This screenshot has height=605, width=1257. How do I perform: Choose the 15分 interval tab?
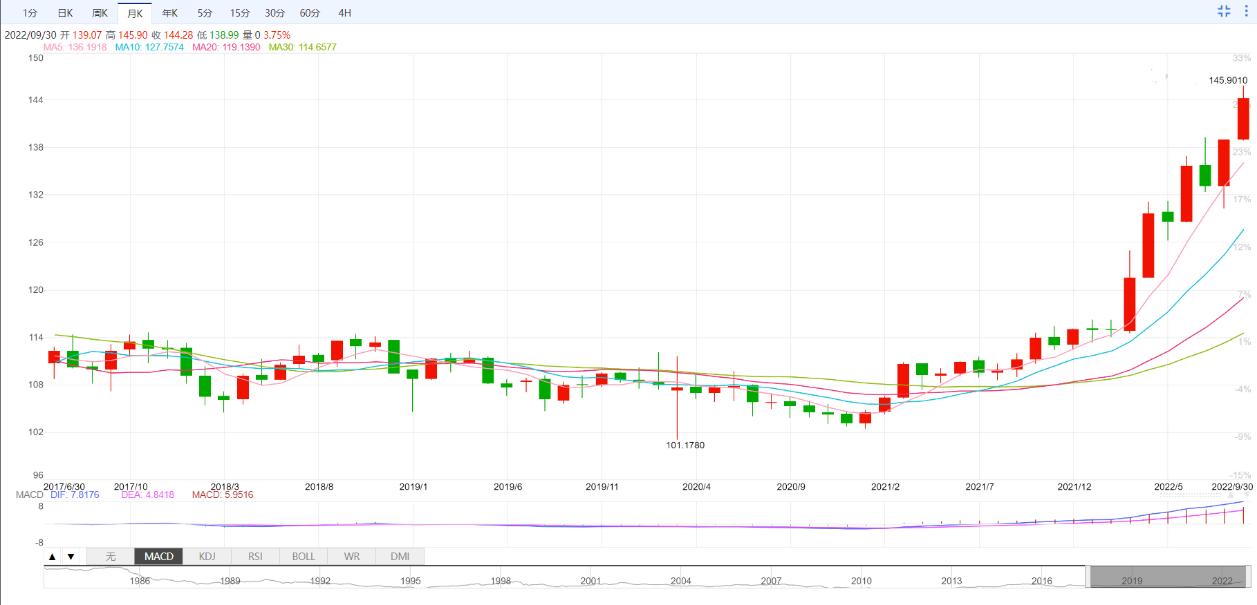(x=240, y=13)
